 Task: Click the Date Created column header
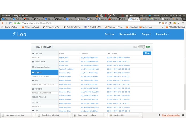point(112,54)
